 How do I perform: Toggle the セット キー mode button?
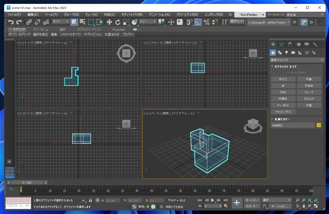(x=252, y=206)
